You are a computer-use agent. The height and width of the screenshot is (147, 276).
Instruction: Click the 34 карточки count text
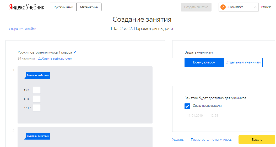[26, 58]
